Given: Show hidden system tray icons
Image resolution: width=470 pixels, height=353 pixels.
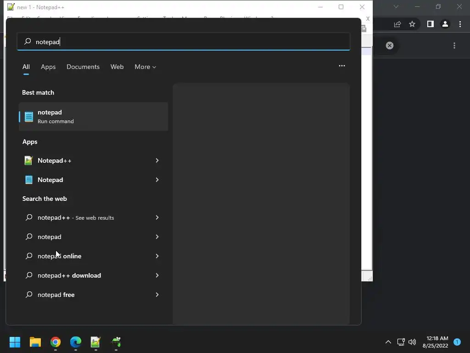Looking at the screenshot, I should (388, 342).
